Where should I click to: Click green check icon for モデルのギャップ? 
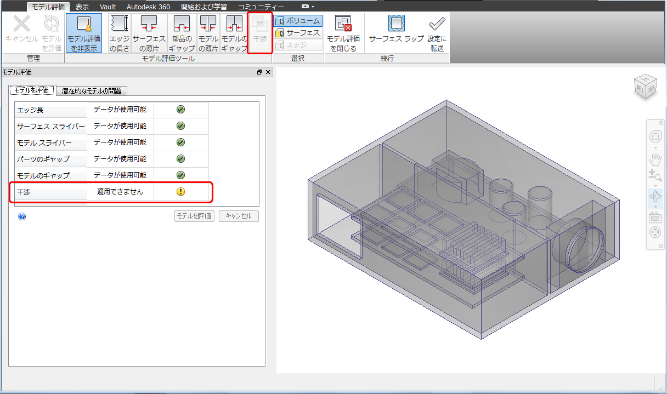tap(180, 175)
